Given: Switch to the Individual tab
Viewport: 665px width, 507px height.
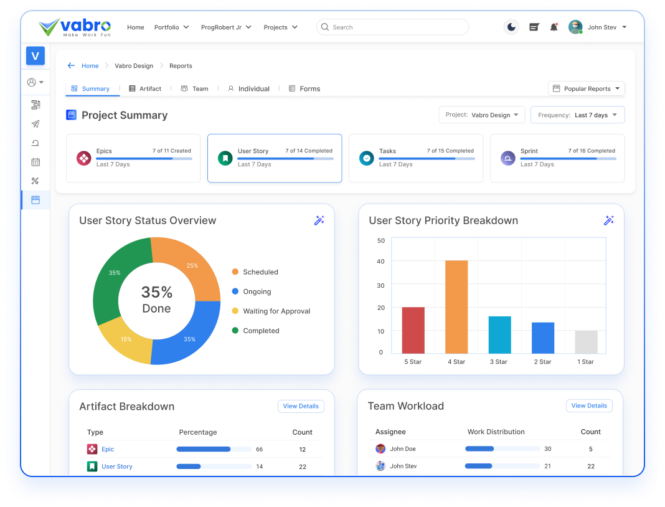Looking at the screenshot, I should (x=248, y=89).
